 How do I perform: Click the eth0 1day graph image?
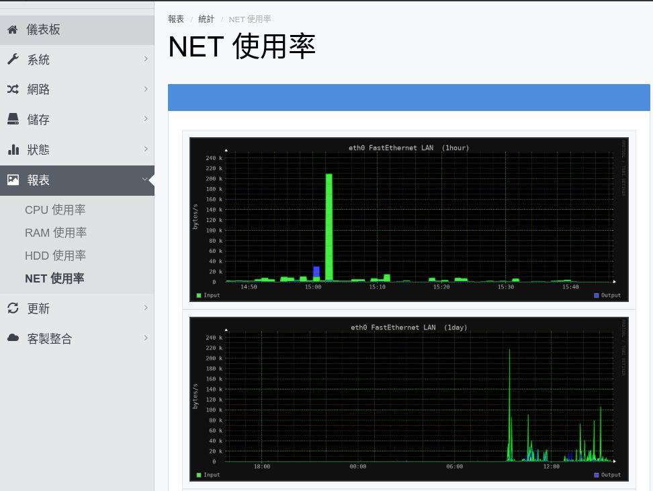(x=409, y=400)
